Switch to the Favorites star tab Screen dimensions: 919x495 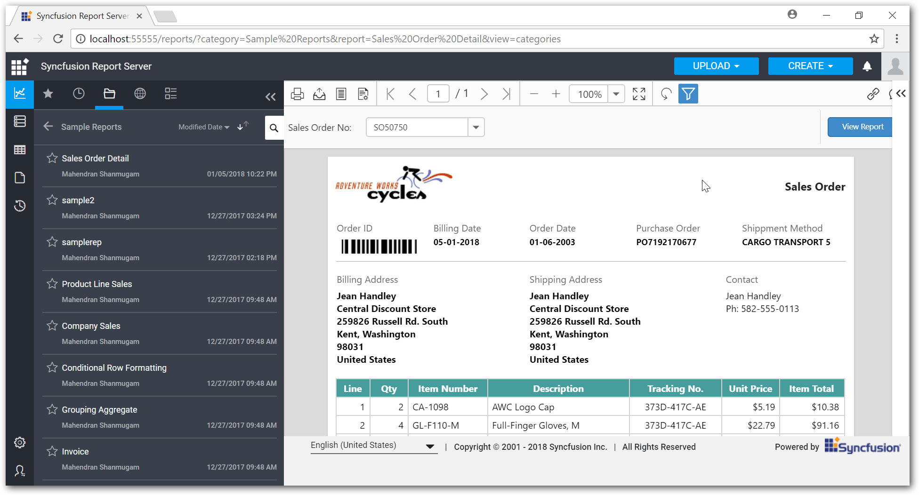coord(48,94)
